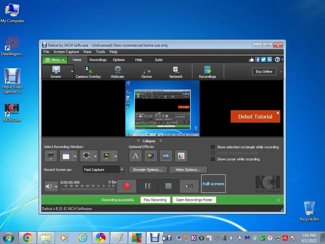The width and height of the screenshot is (325, 244).
Task: Use previous selection recording button
Action: coord(107,156)
